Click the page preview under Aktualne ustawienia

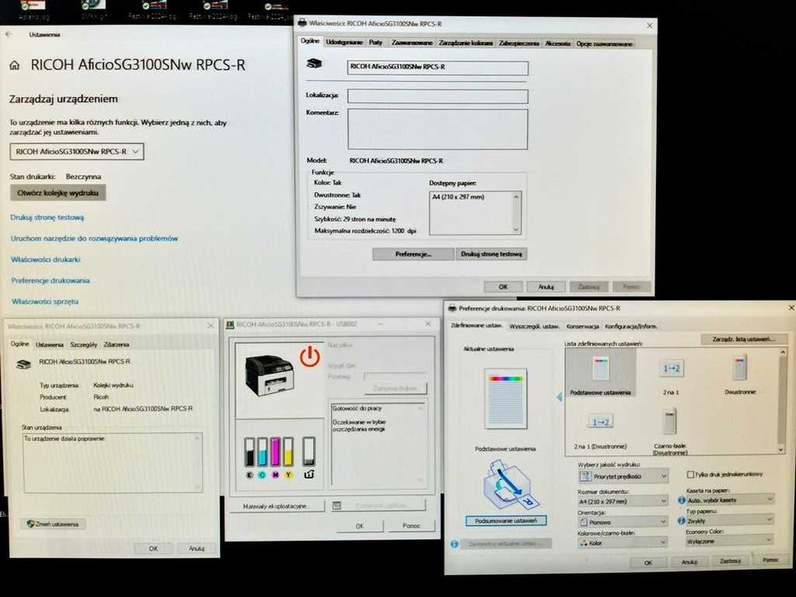506,398
